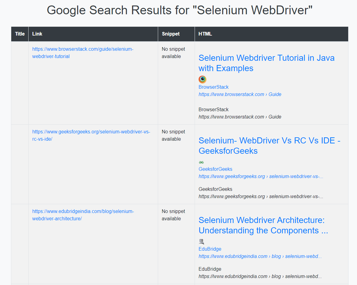Click blue italic browserstack.com › Guide breadcrumb

(x=240, y=94)
